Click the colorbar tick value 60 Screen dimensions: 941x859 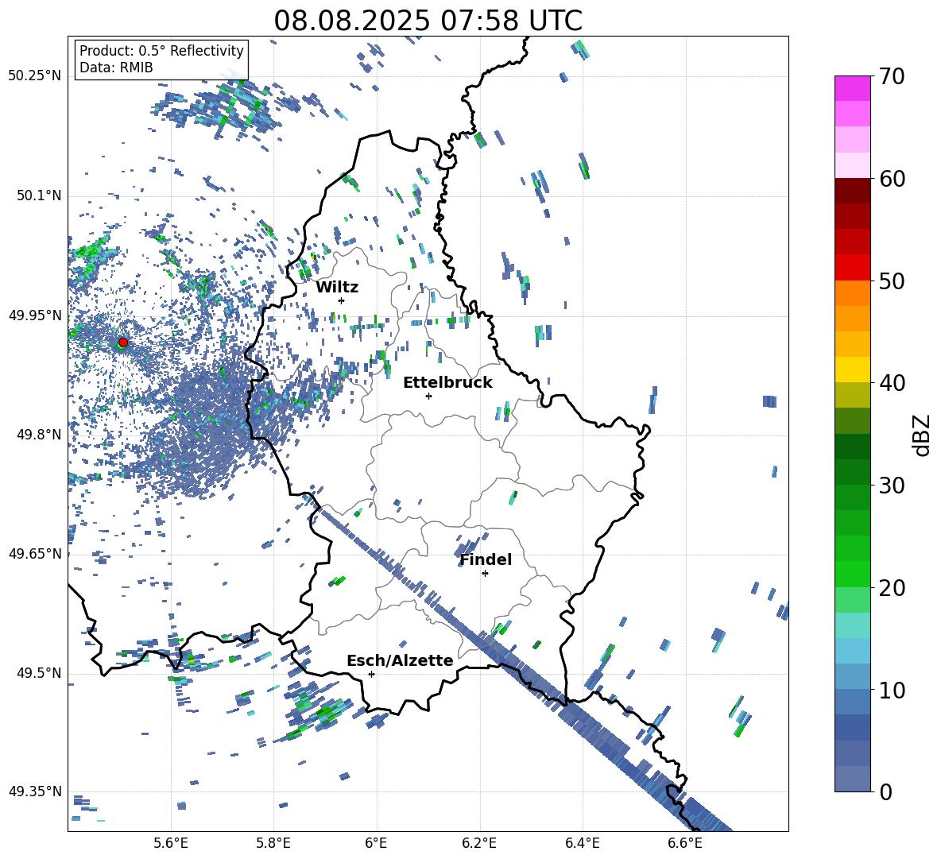tap(892, 179)
